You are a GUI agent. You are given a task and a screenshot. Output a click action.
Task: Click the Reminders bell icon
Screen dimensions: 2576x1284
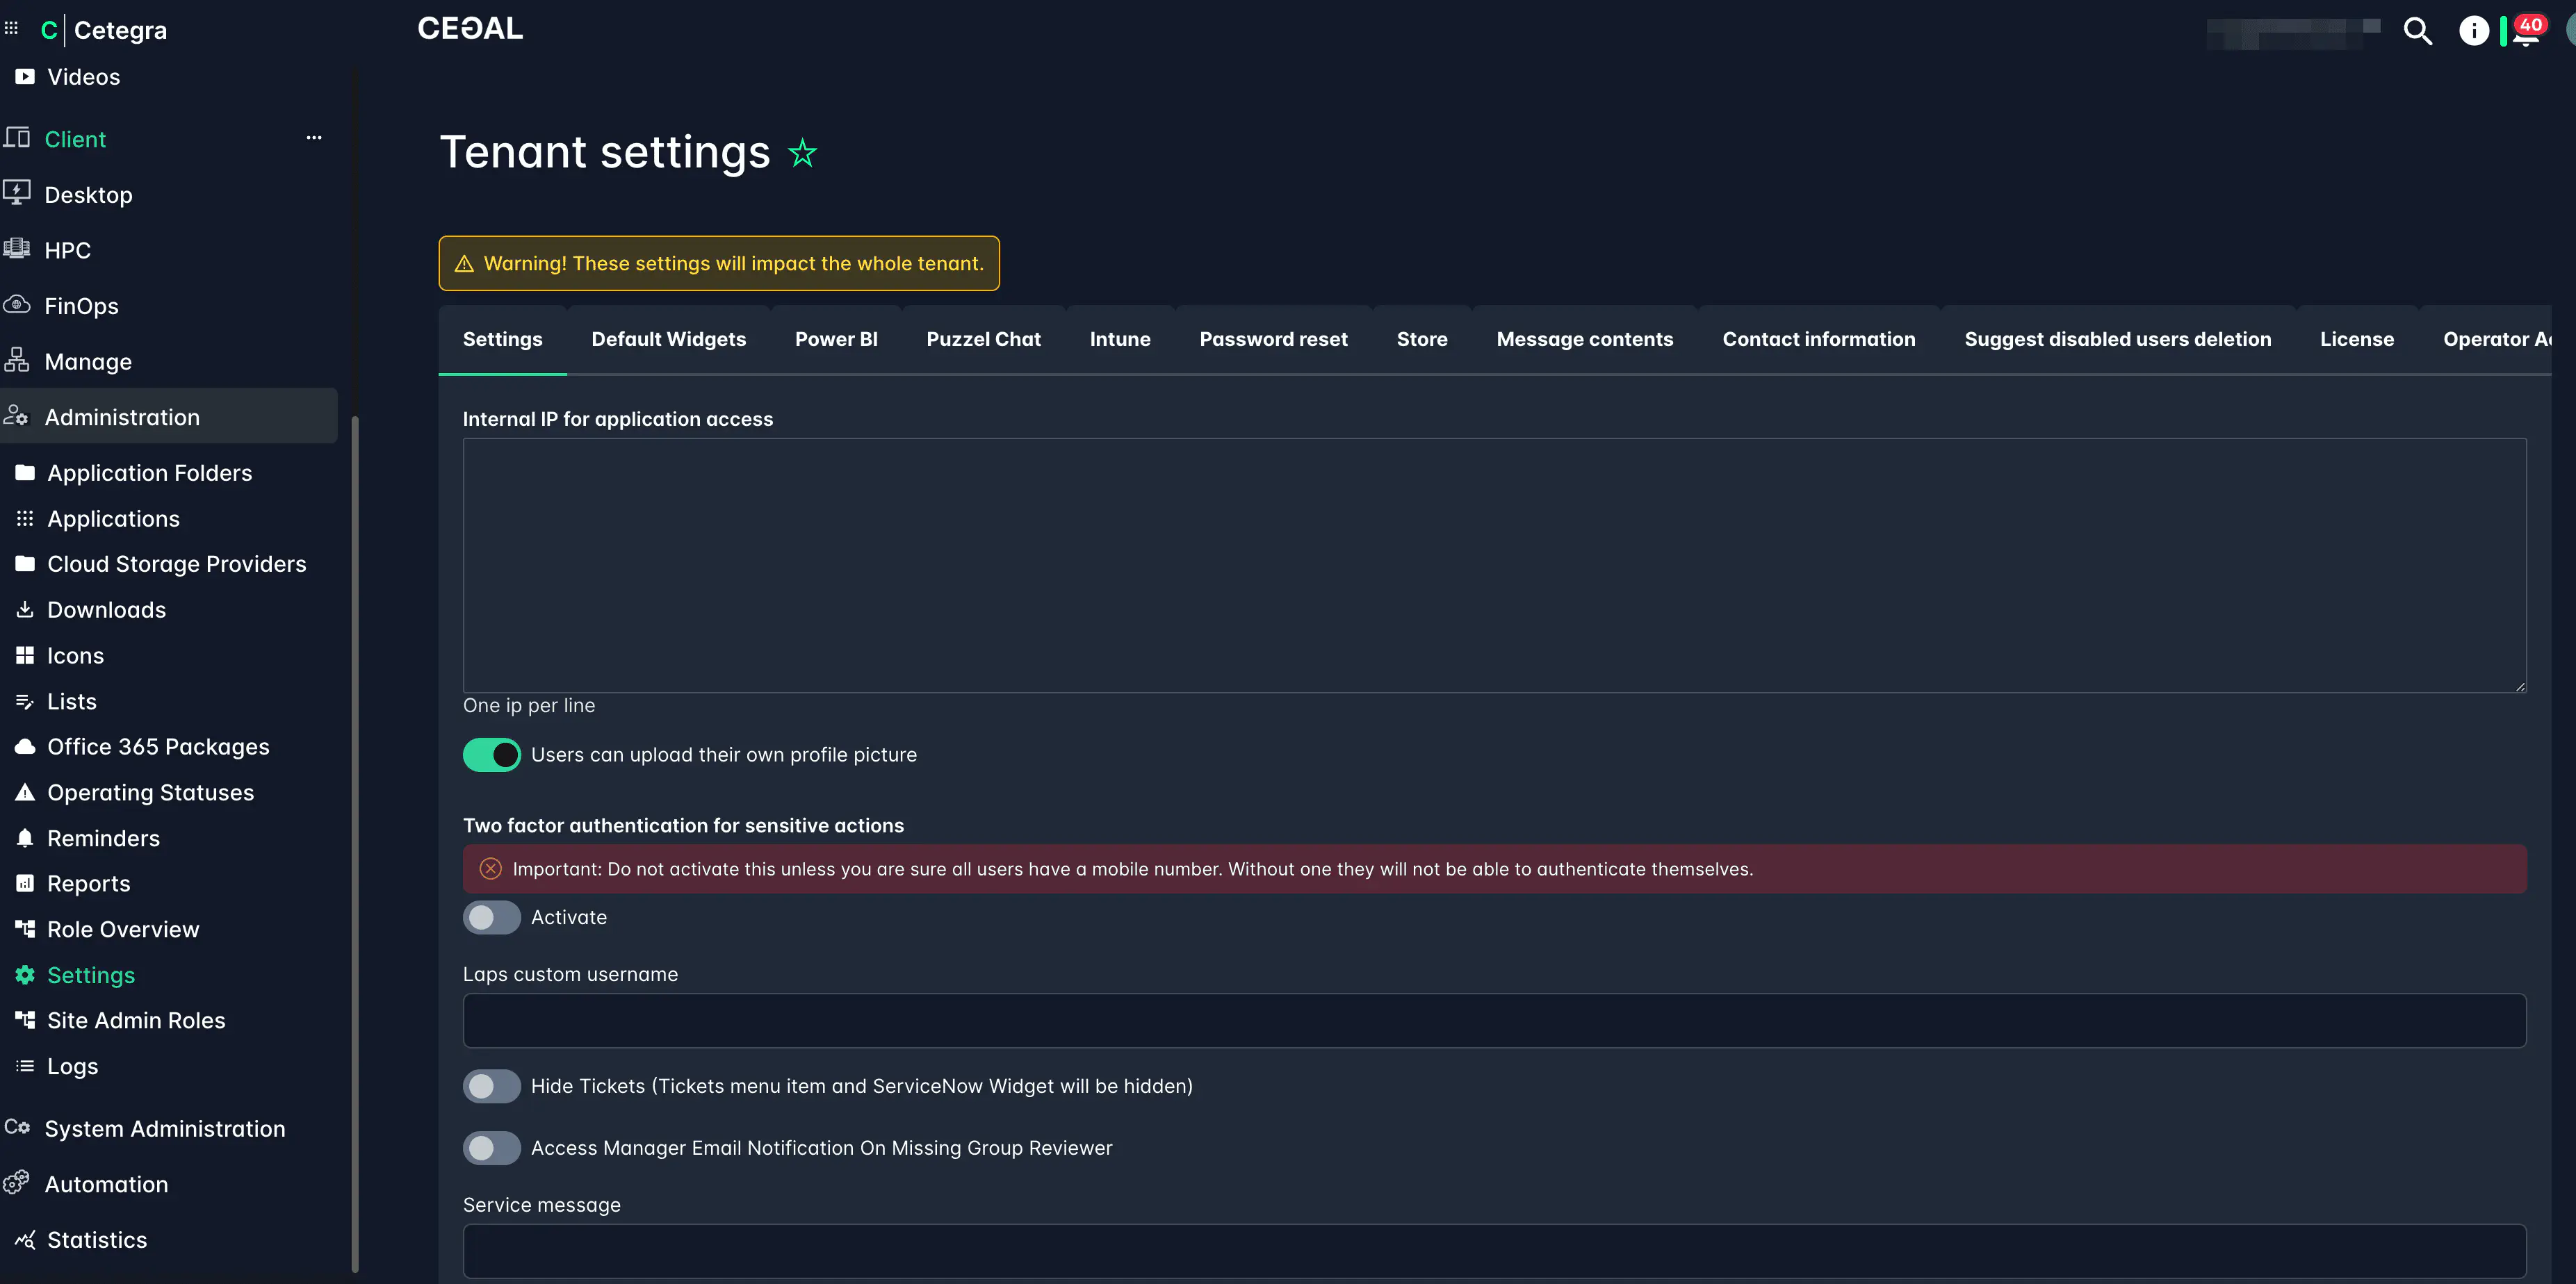coord(25,839)
